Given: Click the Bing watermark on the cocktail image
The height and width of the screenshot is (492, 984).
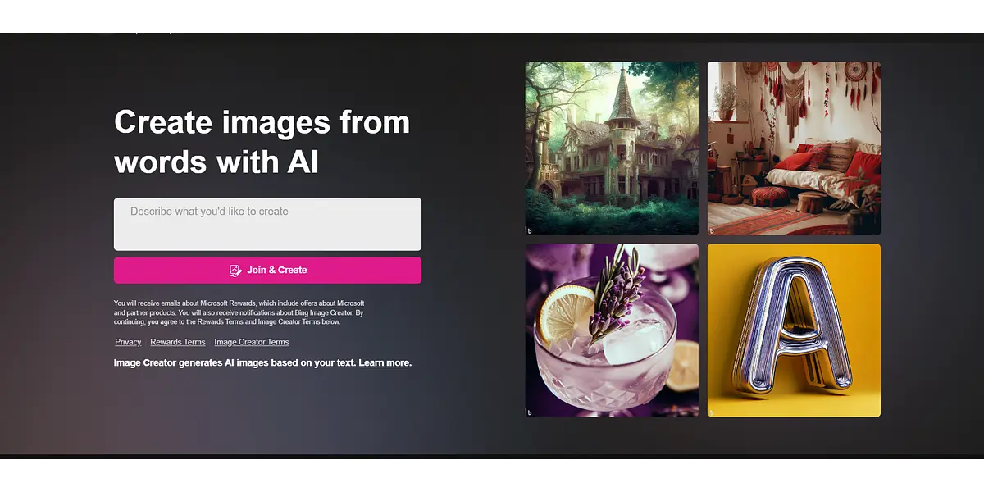Looking at the screenshot, I should pos(529,412).
